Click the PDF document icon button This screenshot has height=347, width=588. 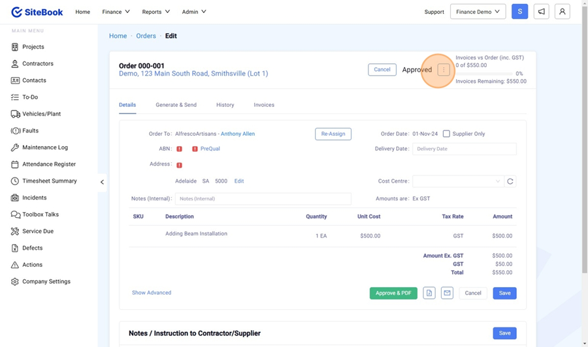(429, 294)
